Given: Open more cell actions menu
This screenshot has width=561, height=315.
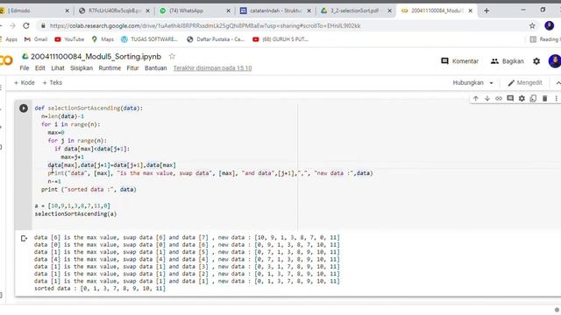Looking at the screenshot, I should pos(556,99).
